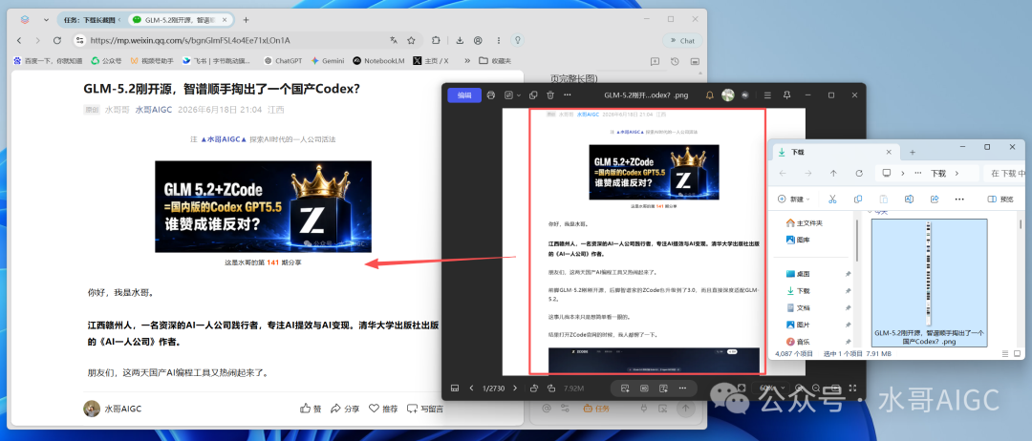Open the 新建 dropdown in File Explorer

794,199
